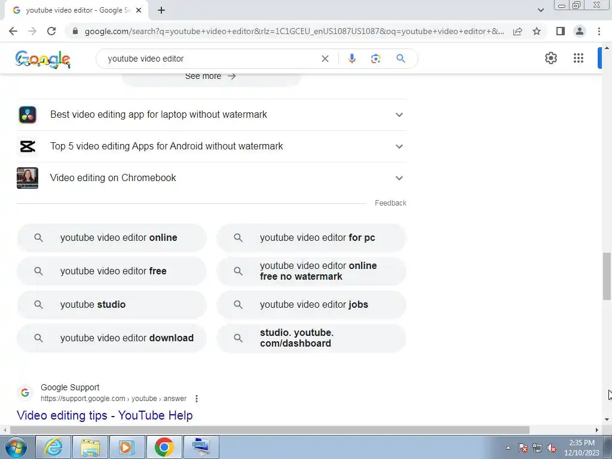The width and height of the screenshot is (612, 459).
Task: Open Action Center flag in tray
Action: 523,448
